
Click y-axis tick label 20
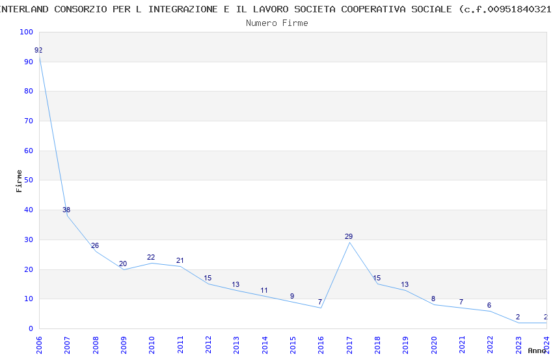click(x=29, y=270)
